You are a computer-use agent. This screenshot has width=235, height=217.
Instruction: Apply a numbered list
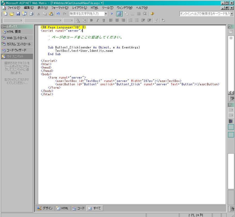131,20
